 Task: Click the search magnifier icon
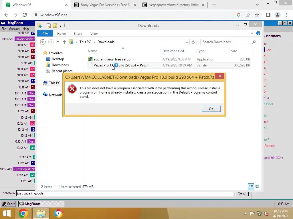pyautogui.click(x=254, y=42)
